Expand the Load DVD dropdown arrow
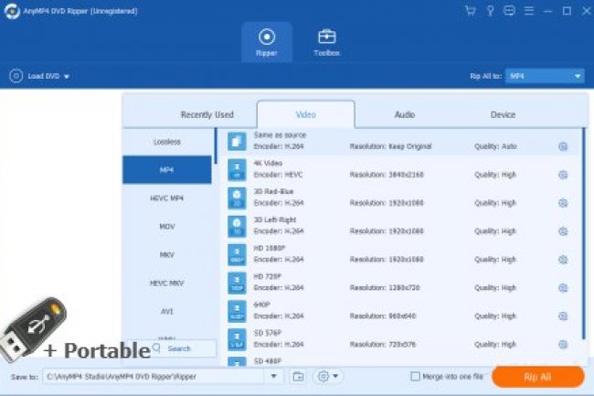594x396 pixels. point(67,77)
